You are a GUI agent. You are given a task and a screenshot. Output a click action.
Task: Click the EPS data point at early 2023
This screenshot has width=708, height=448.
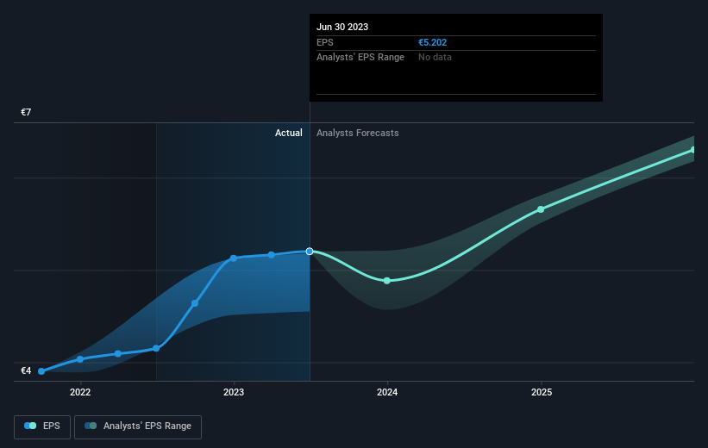pyautogui.click(x=234, y=258)
